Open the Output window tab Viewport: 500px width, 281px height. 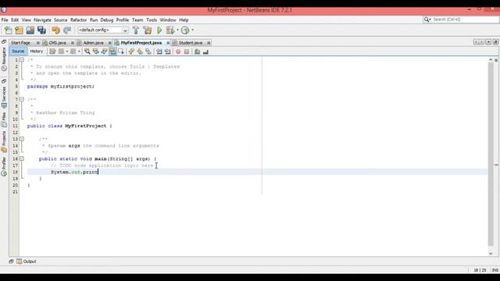coord(27,261)
